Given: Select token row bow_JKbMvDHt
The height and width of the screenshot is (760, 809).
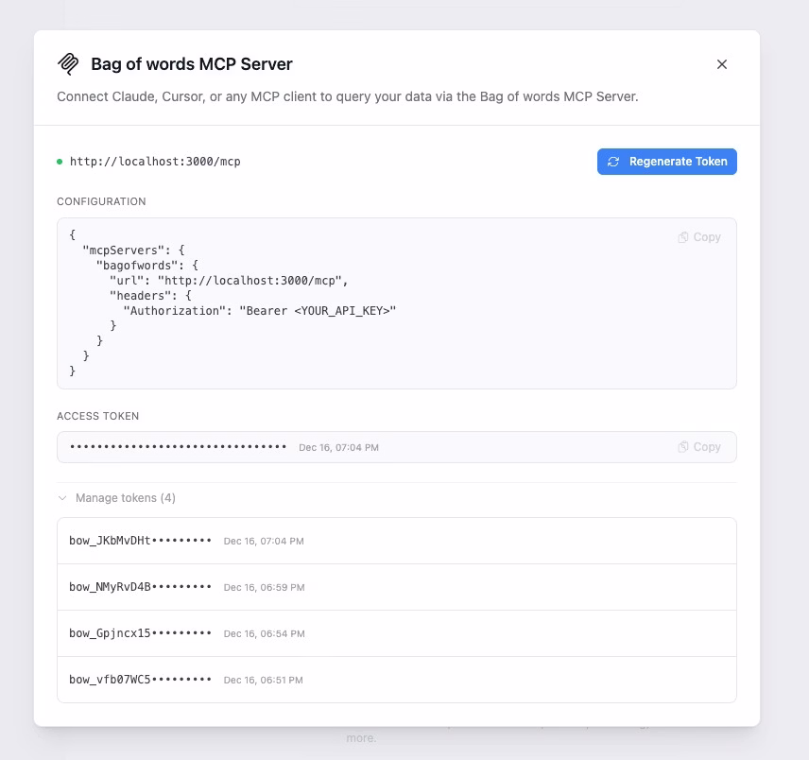Looking at the screenshot, I should tap(397, 541).
